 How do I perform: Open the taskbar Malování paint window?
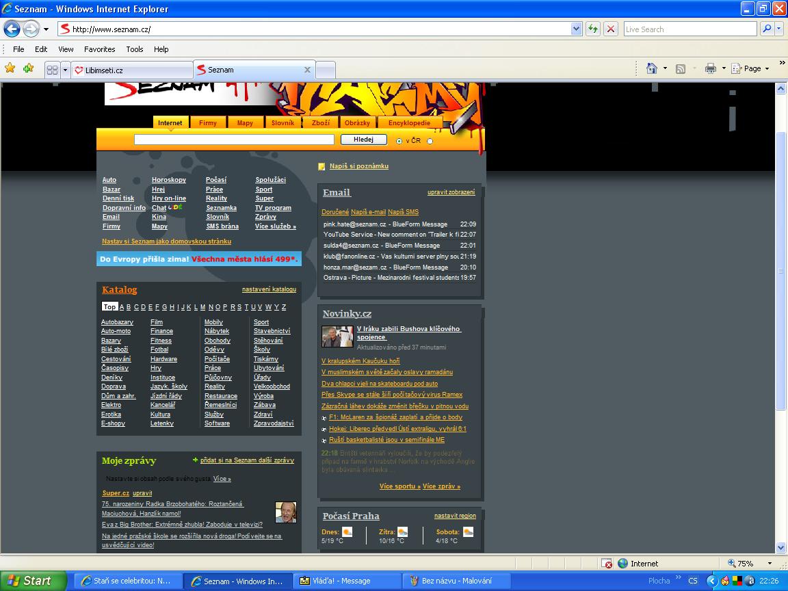click(x=456, y=581)
